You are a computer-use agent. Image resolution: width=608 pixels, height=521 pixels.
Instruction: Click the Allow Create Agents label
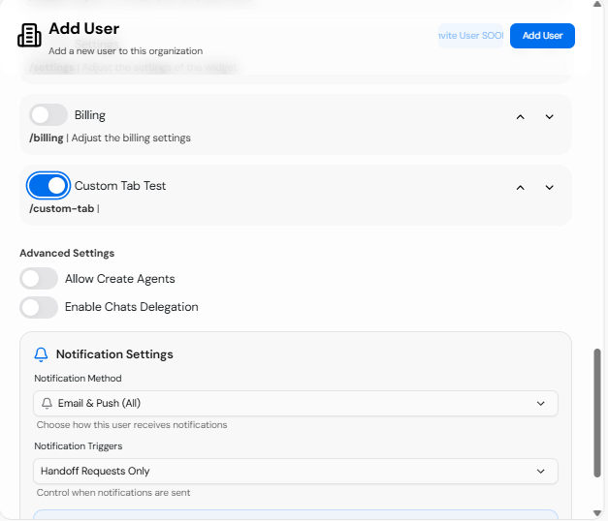120,279
